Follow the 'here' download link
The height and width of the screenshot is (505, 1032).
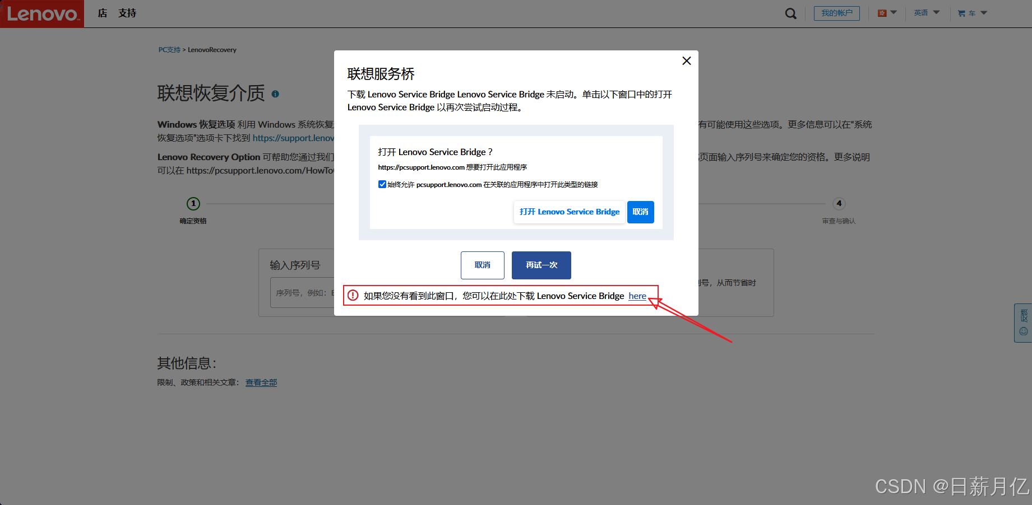tap(637, 296)
